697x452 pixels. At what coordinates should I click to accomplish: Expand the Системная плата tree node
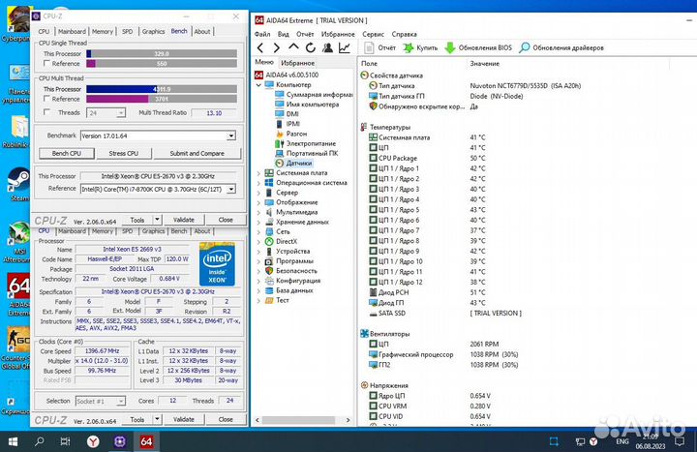258,173
